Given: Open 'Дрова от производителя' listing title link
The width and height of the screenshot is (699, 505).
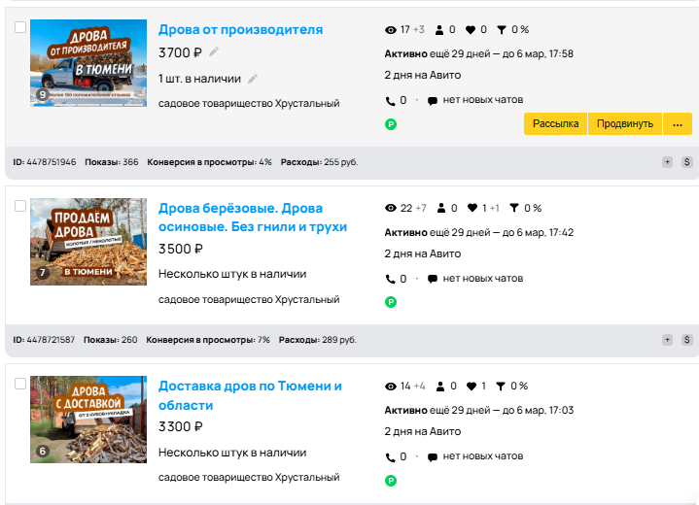Looking at the screenshot, I should (241, 29).
